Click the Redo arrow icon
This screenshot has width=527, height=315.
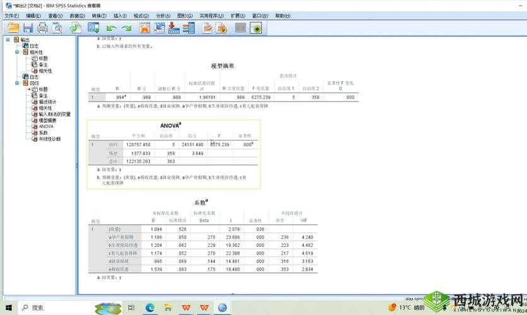pos(126,28)
